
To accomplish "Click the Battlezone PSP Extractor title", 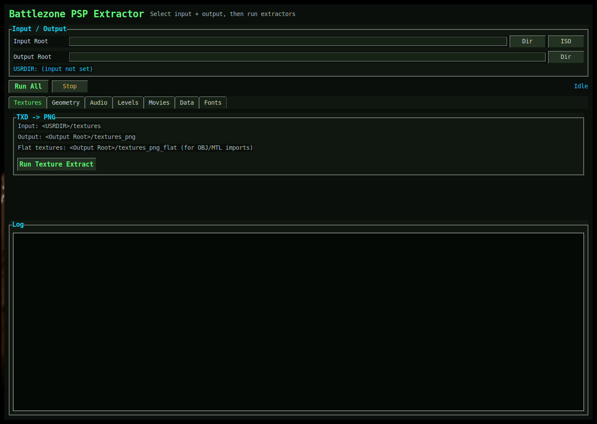I will tap(77, 14).
